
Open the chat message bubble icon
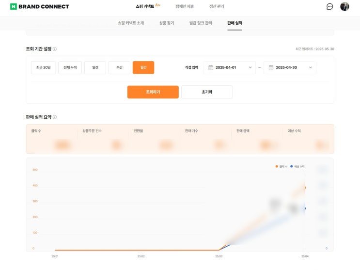[329, 6]
